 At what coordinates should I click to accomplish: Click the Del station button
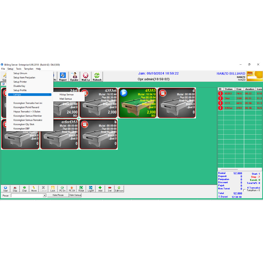click(110, 189)
